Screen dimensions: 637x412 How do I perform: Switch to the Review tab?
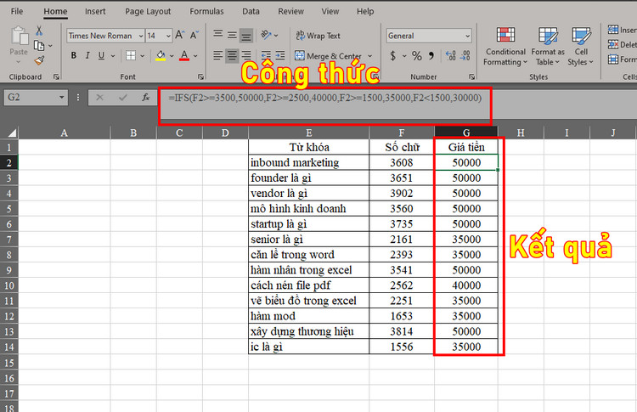click(x=290, y=11)
